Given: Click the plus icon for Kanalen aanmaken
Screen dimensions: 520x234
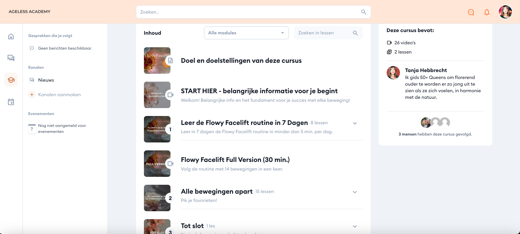Looking at the screenshot, I should [32, 95].
